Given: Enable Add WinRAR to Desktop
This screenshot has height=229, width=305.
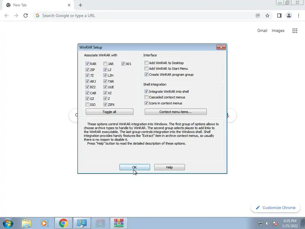Looking at the screenshot, I should point(146,63).
